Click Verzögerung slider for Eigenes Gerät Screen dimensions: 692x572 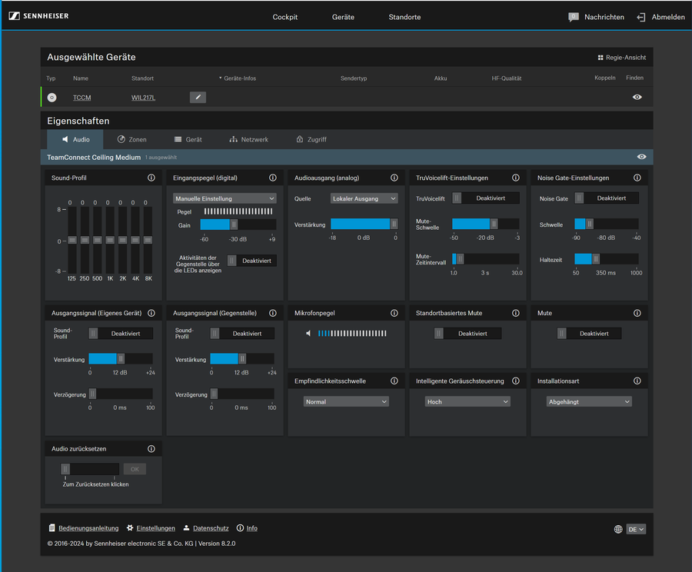click(x=121, y=394)
